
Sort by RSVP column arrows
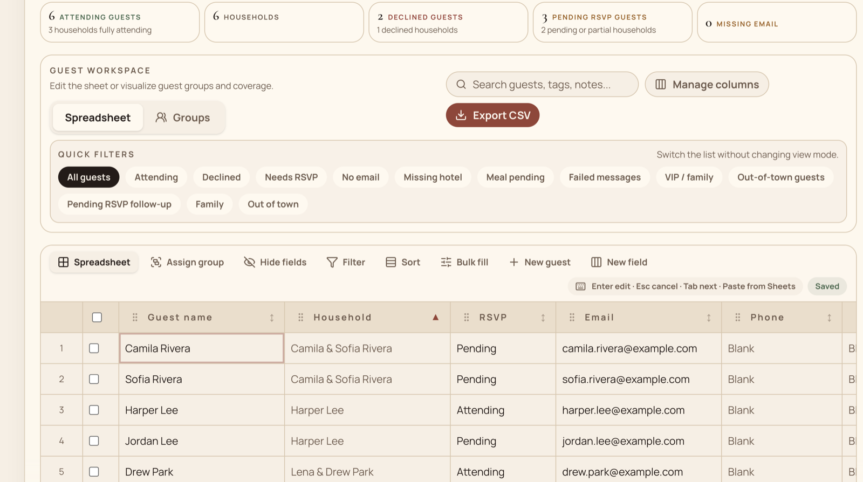coord(543,318)
